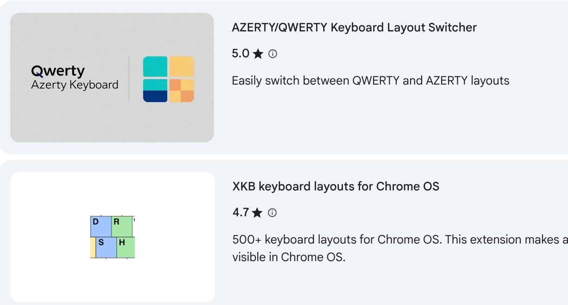Image resolution: width=568 pixels, height=305 pixels.
Task: Click the 4.7 rating value
Action: [x=241, y=213]
